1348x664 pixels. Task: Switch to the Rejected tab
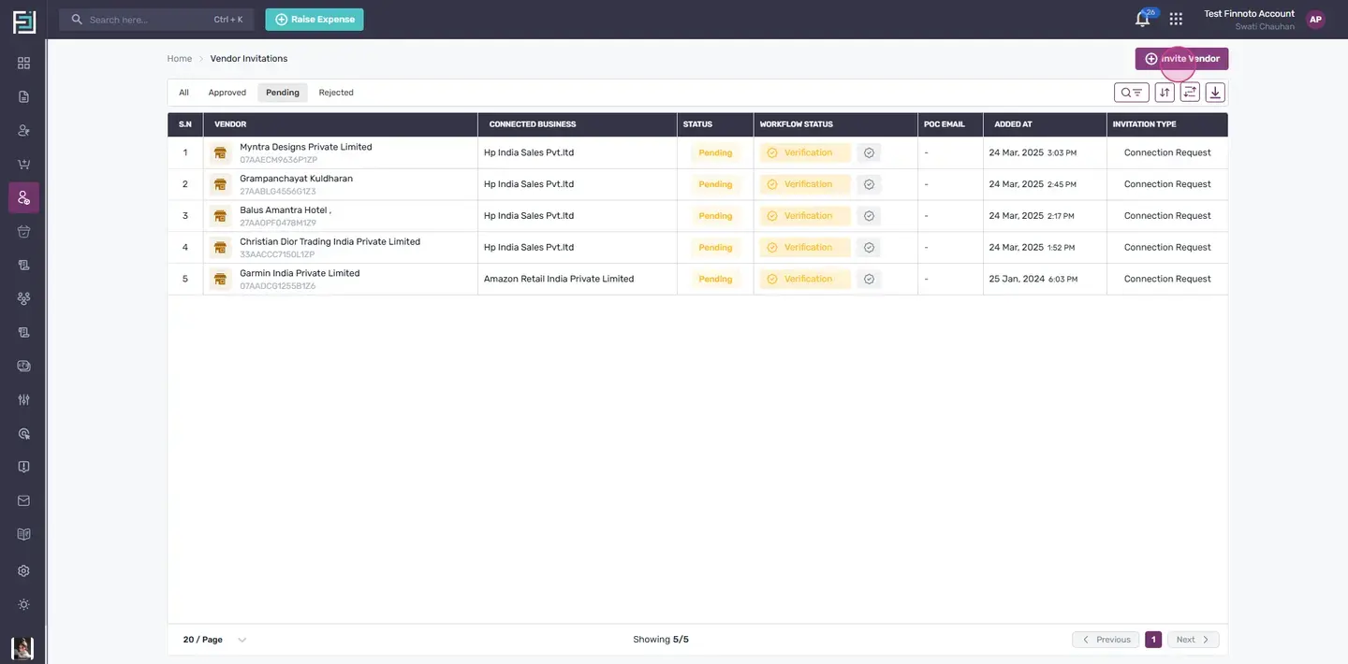(336, 93)
